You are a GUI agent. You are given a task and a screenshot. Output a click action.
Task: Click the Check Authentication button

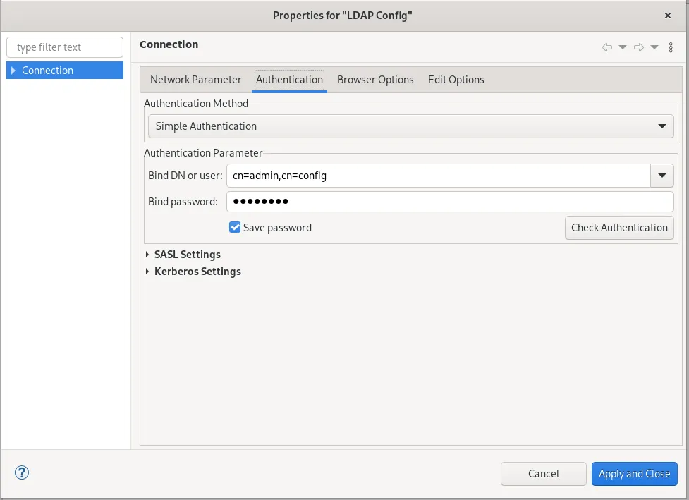[618, 228]
